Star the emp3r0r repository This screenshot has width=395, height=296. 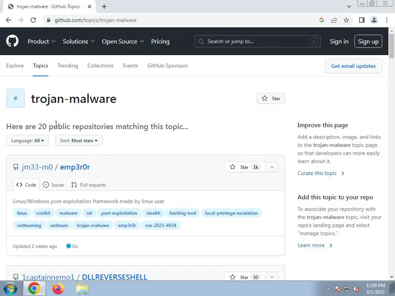245,167
